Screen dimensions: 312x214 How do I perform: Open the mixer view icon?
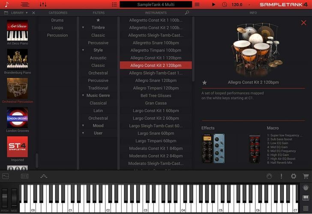click(x=43, y=4)
